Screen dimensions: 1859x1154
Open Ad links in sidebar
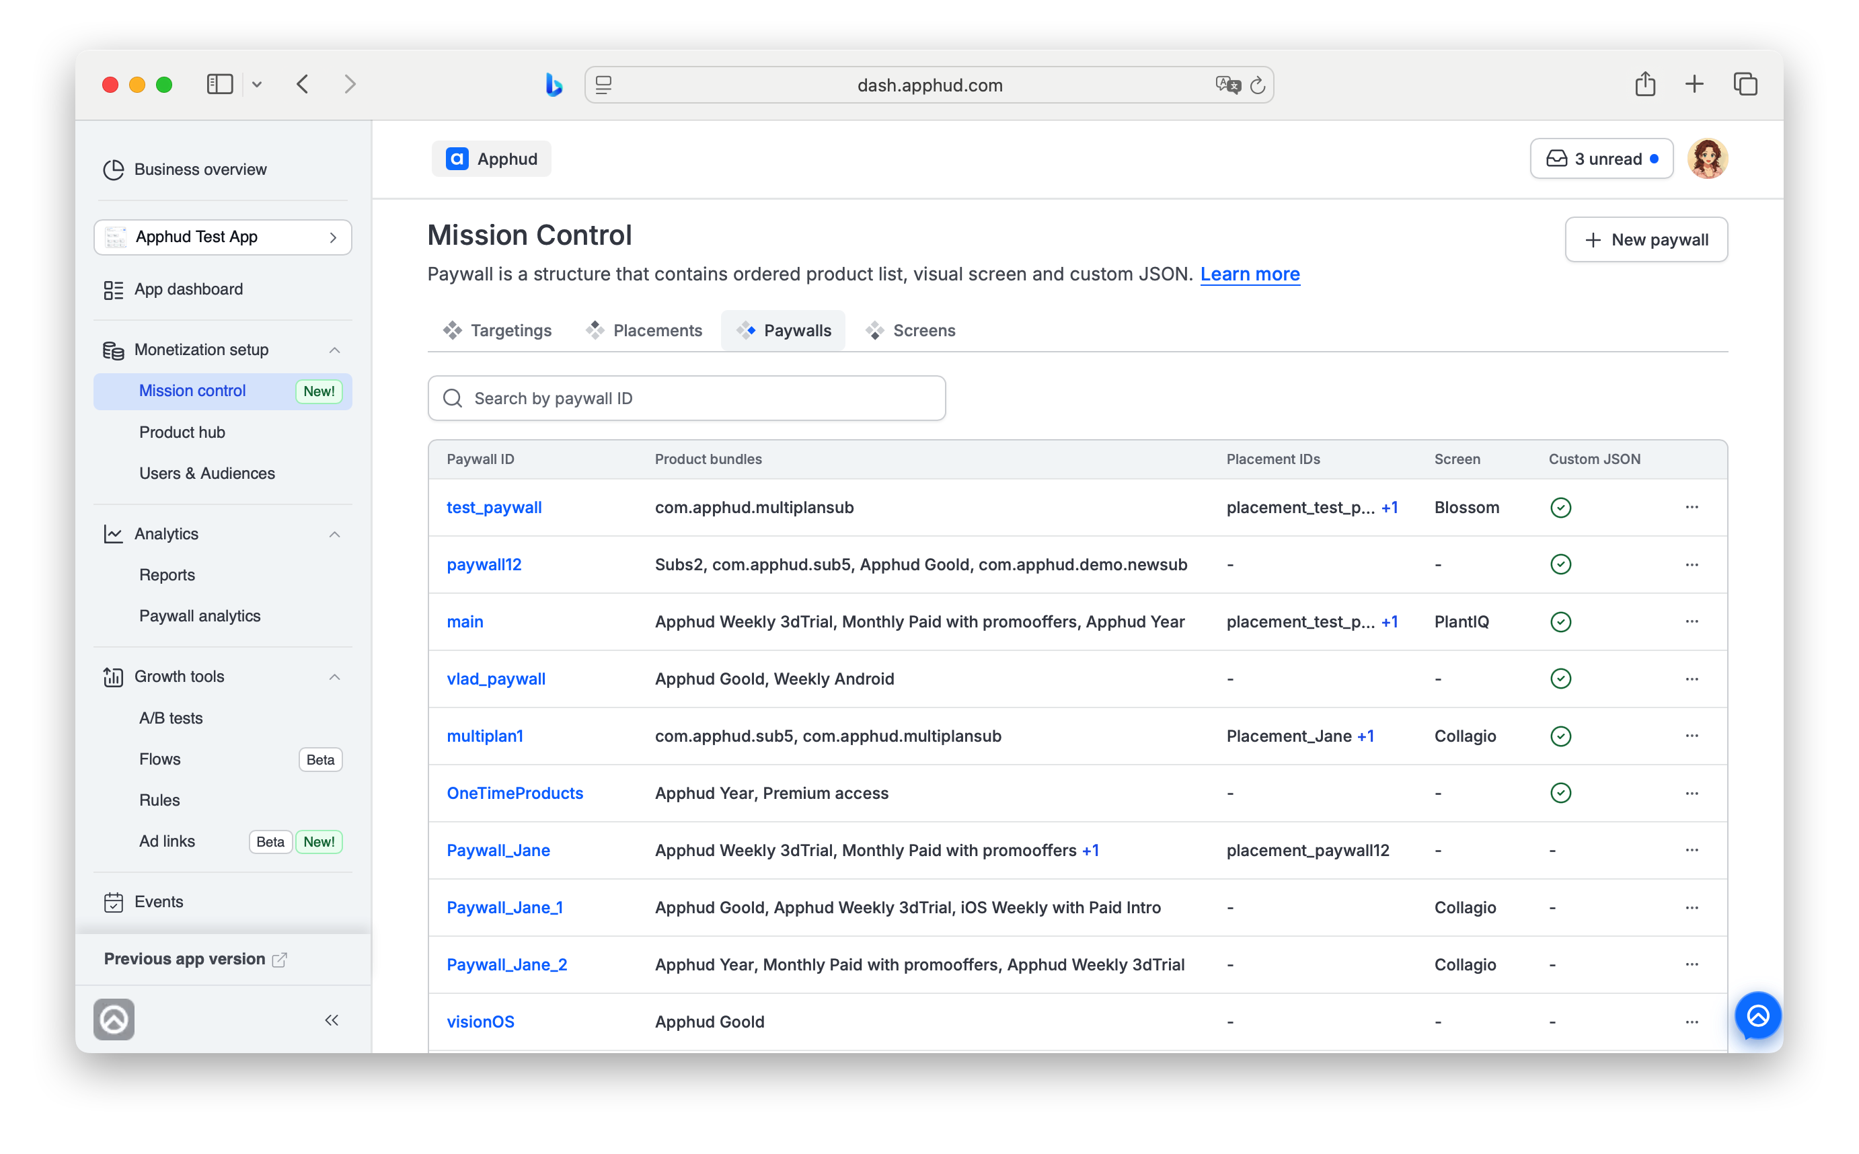[166, 842]
